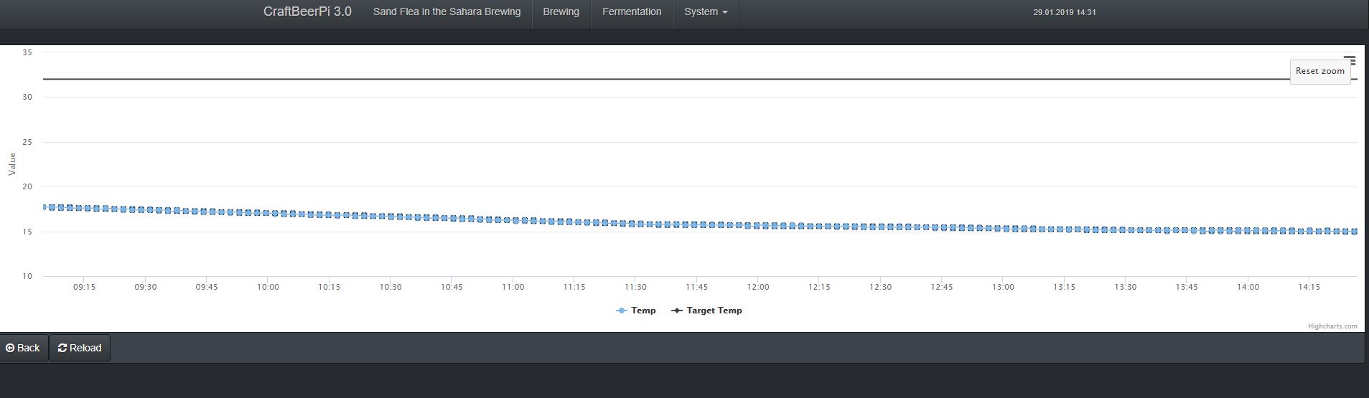The height and width of the screenshot is (398, 1369).
Task: Click the 10:30 x-axis label
Action: pyautogui.click(x=391, y=287)
